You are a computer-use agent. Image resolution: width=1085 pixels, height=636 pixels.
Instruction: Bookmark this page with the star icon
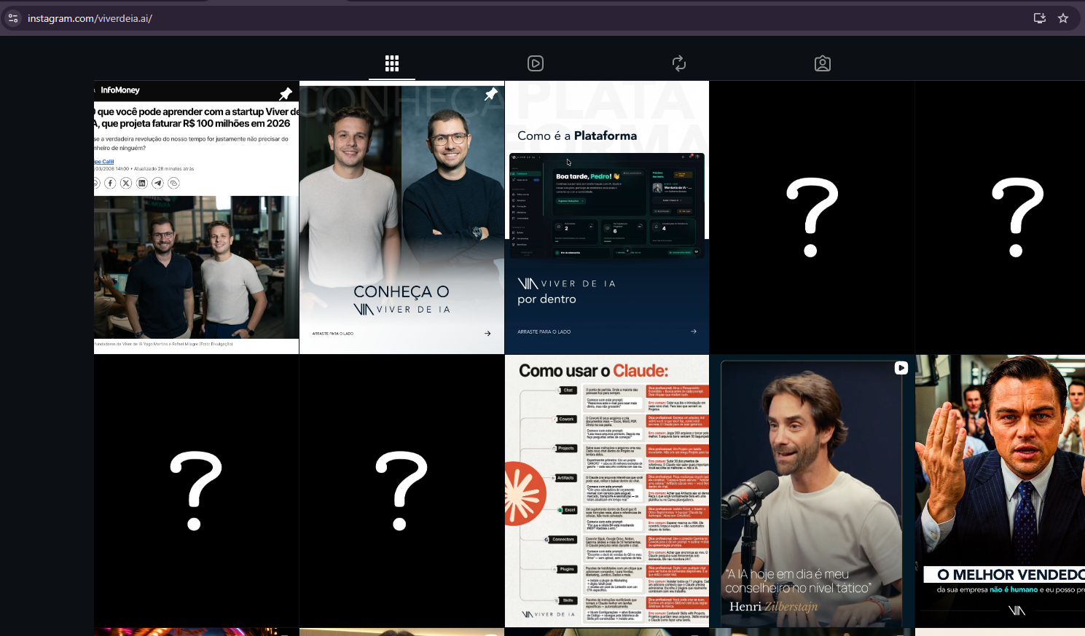(1063, 18)
